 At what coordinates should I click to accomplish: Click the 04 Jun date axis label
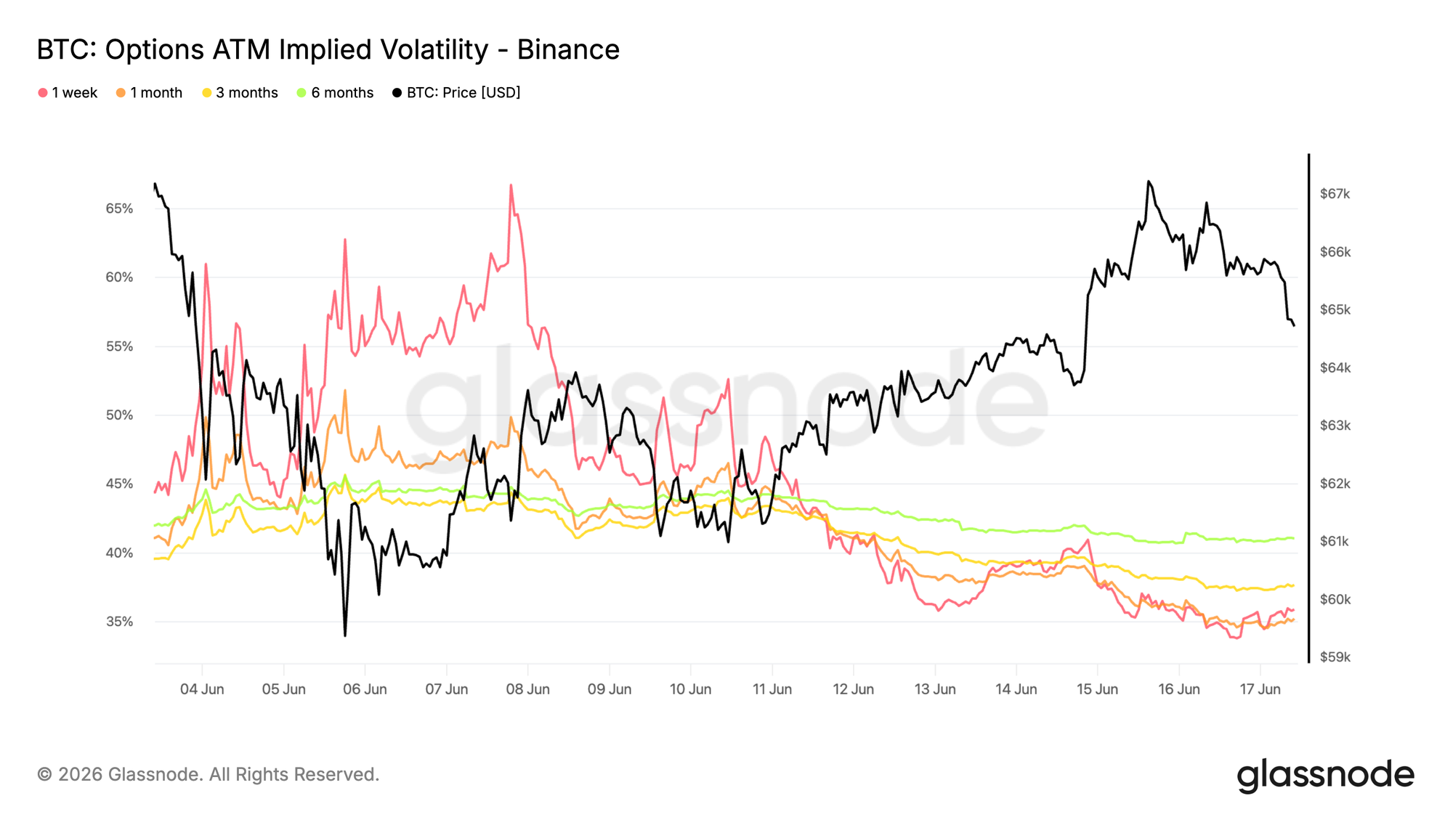coord(202,689)
